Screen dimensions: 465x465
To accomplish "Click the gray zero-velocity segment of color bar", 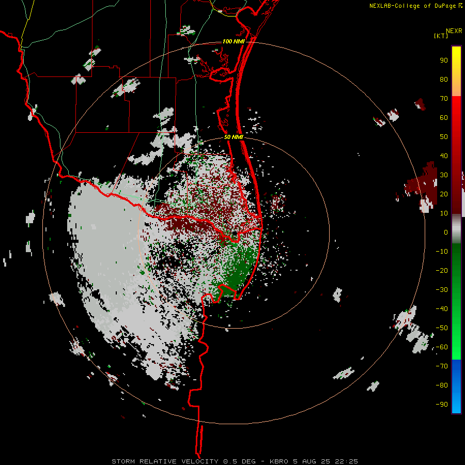I will (x=456, y=228).
